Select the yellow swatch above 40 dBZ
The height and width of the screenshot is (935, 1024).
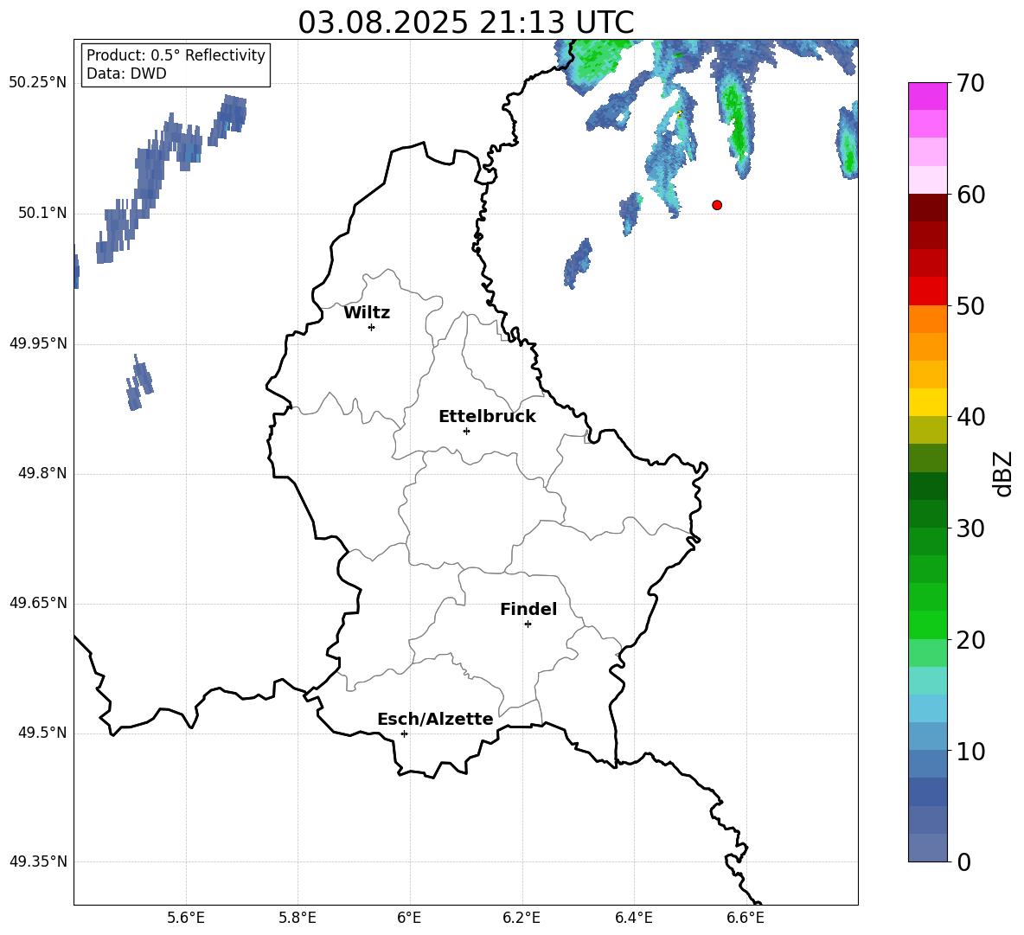point(928,402)
